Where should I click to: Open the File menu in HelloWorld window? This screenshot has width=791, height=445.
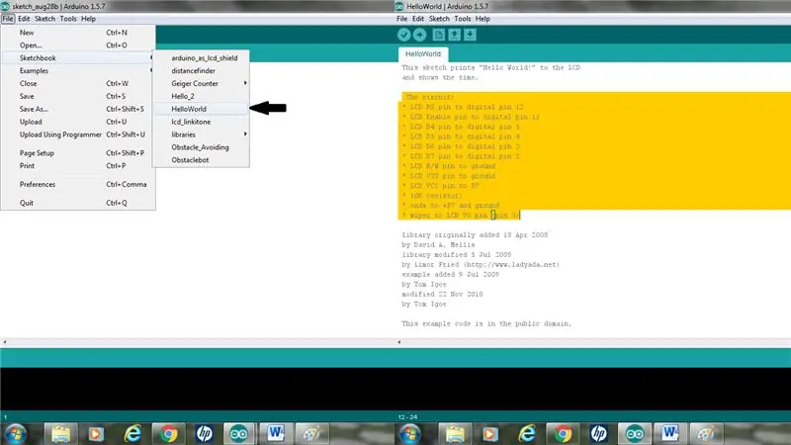point(402,19)
